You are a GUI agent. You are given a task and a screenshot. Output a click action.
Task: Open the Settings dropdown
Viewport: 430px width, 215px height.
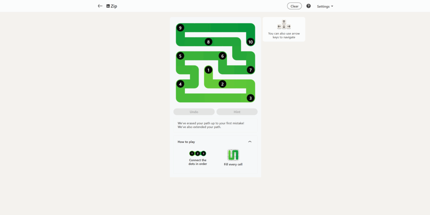click(x=325, y=6)
